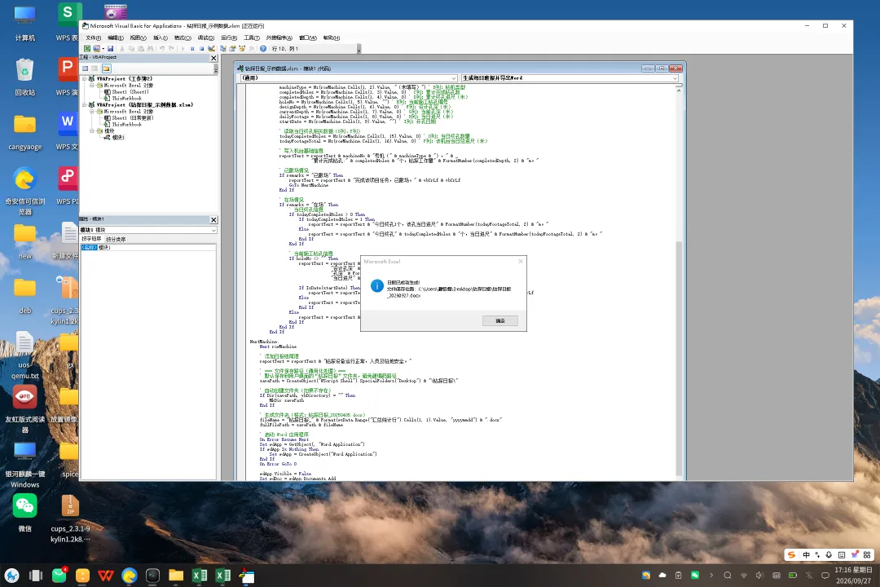The height and width of the screenshot is (587, 880).
Task: Click the code window vertical scrollbar
Action: coord(679,280)
